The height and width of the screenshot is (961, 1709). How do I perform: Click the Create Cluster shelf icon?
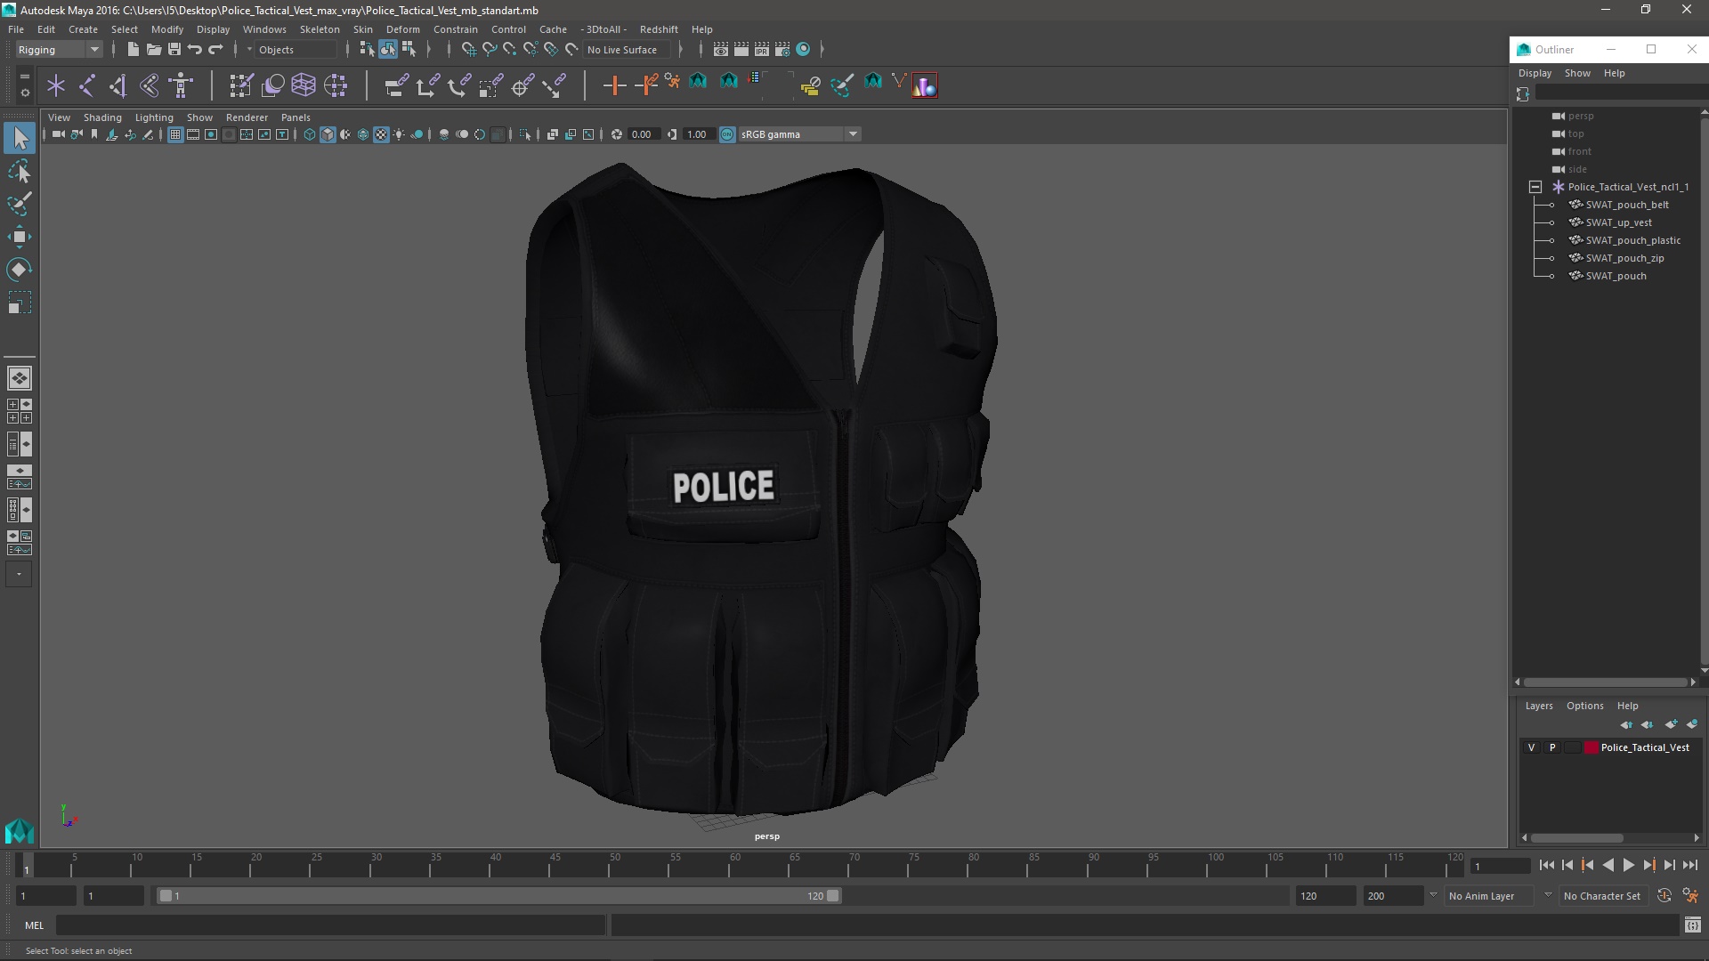coord(336,85)
